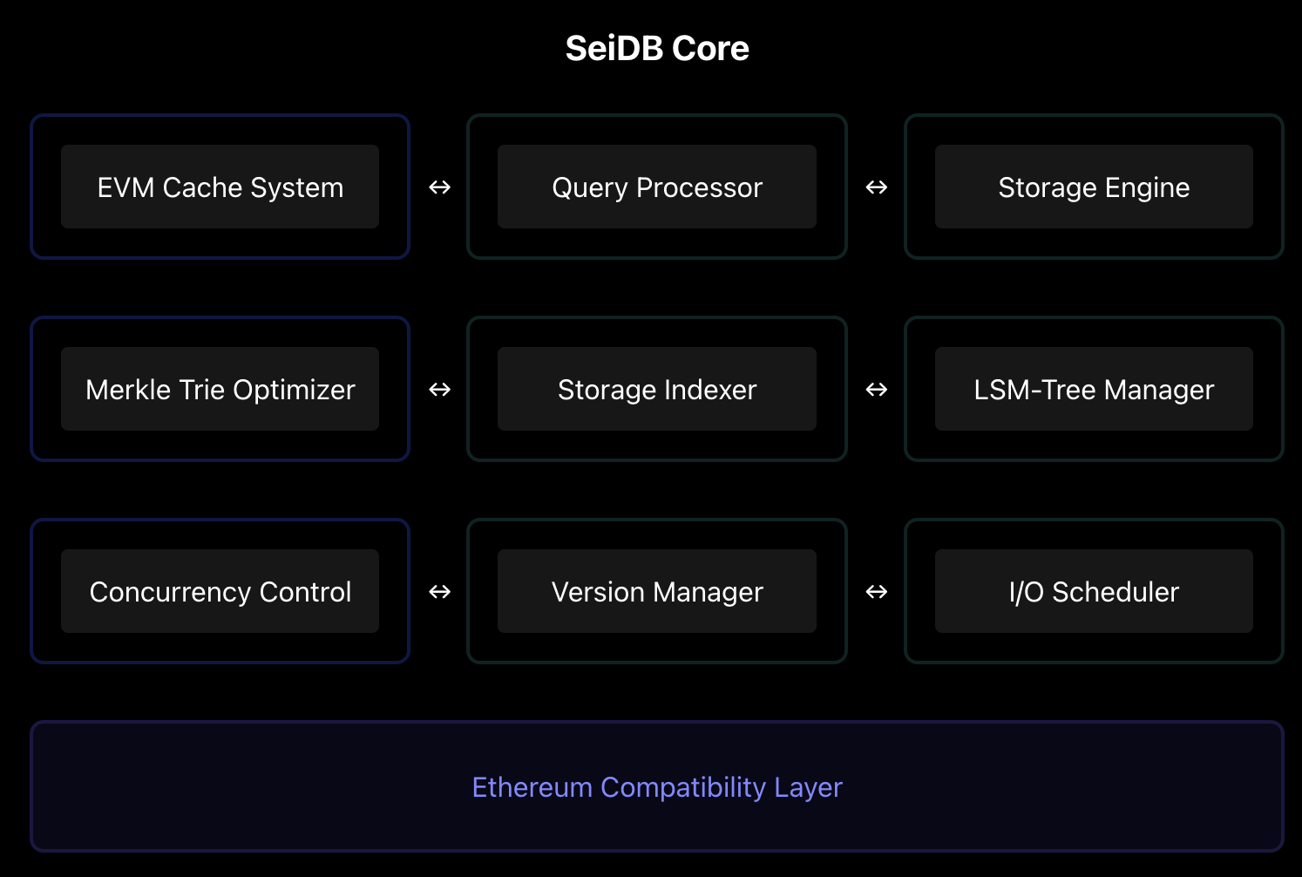Click arrow between Merkle Trie Optimizer and Storage Indexer

(x=439, y=389)
